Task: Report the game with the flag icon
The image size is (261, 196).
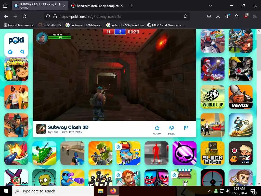Action: point(186,128)
